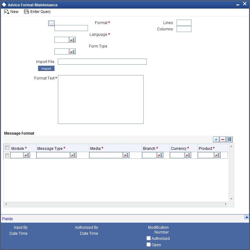Click the Module column header
This screenshot has height=250, width=250.
pyautogui.click(x=23, y=148)
